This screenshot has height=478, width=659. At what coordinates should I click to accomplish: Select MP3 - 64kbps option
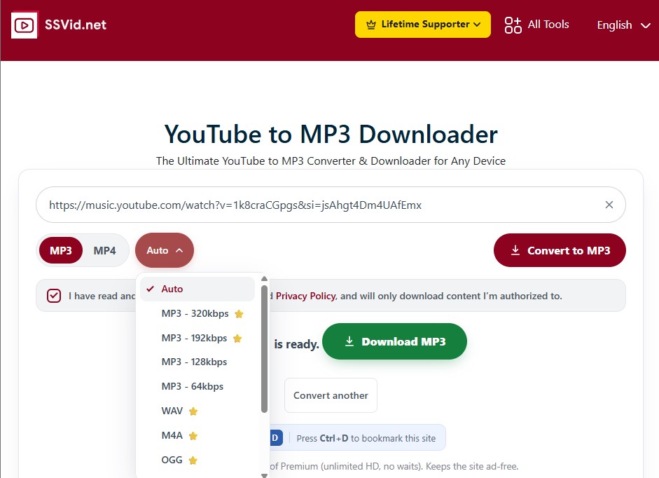coord(197,386)
